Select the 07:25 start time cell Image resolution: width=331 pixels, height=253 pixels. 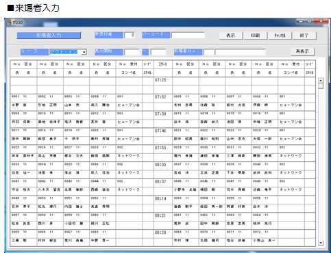[x=160, y=80]
